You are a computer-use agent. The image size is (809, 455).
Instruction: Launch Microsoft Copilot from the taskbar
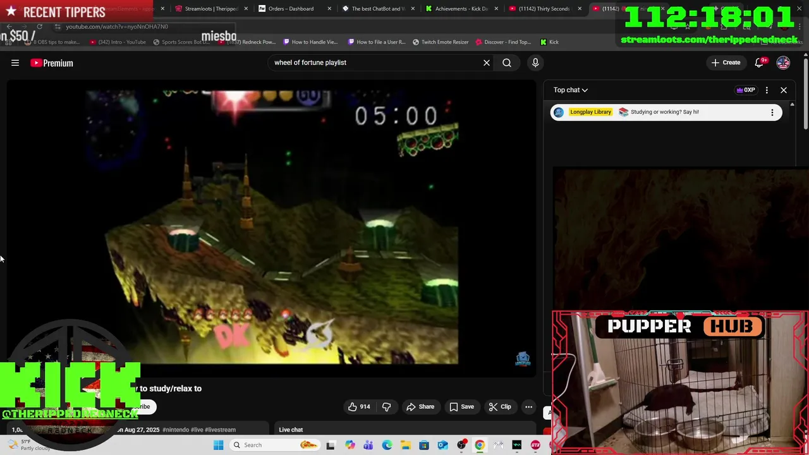(350, 445)
